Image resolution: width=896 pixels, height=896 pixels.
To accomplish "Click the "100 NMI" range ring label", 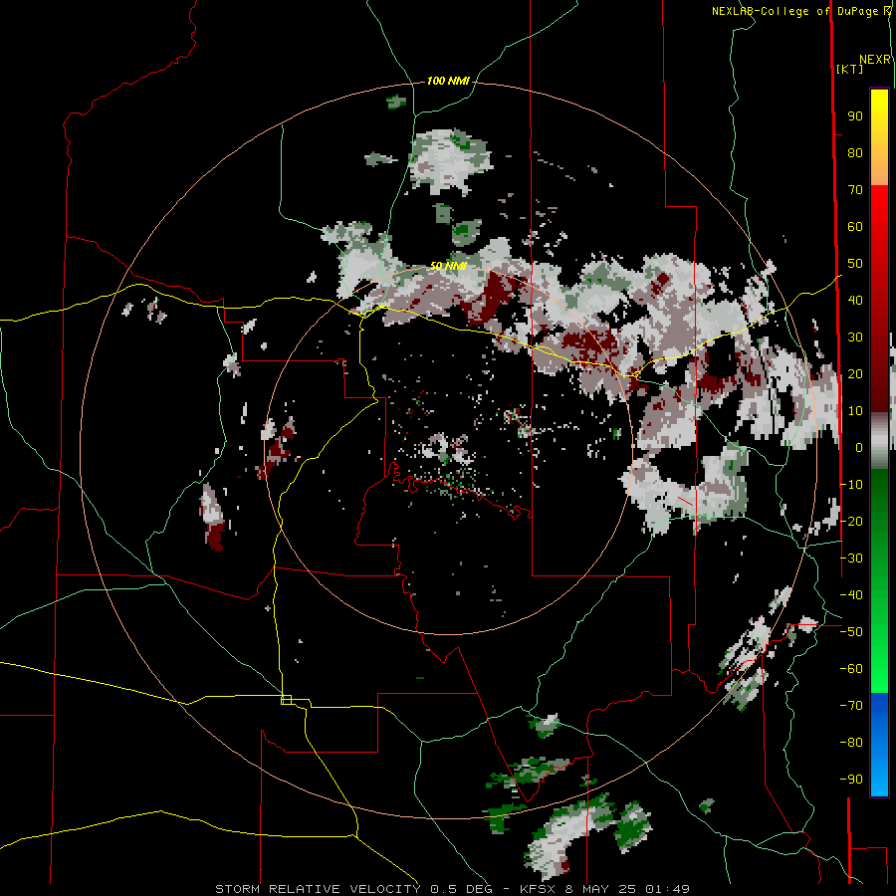I will (448, 82).
